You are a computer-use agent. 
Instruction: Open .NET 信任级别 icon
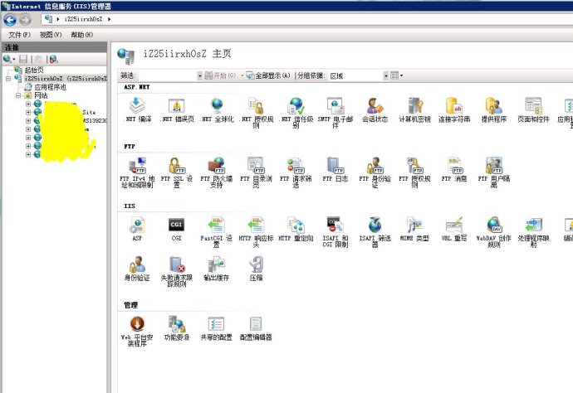(x=296, y=106)
